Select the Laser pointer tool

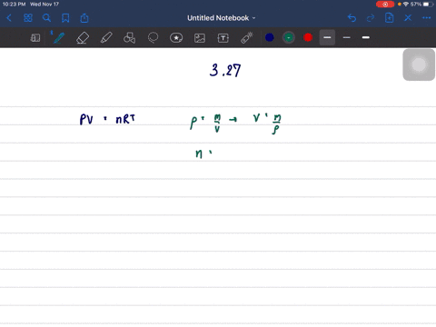[x=247, y=38]
